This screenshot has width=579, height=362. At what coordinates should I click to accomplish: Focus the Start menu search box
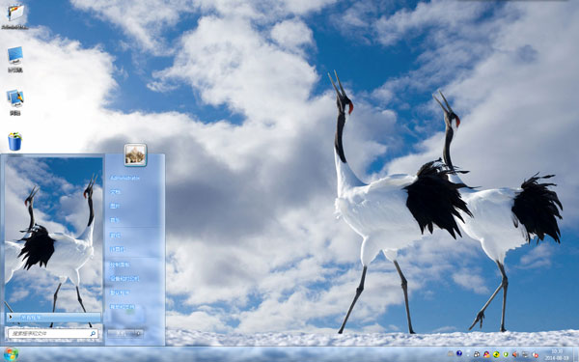point(53,334)
